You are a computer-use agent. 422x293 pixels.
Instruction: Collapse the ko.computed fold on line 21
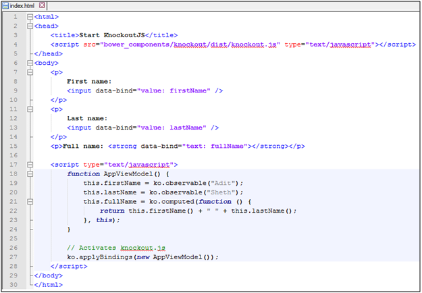click(x=30, y=201)
